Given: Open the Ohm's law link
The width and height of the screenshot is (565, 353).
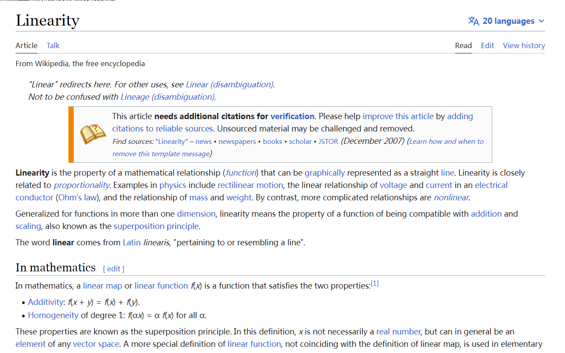Looking at the screenshot, I should tap(77, 197).
